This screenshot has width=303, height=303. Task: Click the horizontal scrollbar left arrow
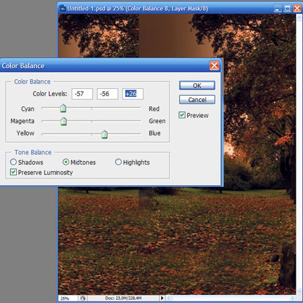[x=170, y=298]
